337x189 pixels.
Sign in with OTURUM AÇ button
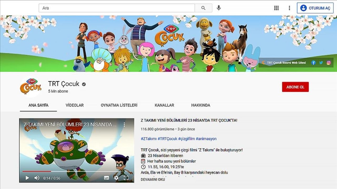tap(315, 8)
